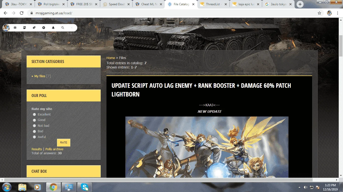Reload the current page

22,13
